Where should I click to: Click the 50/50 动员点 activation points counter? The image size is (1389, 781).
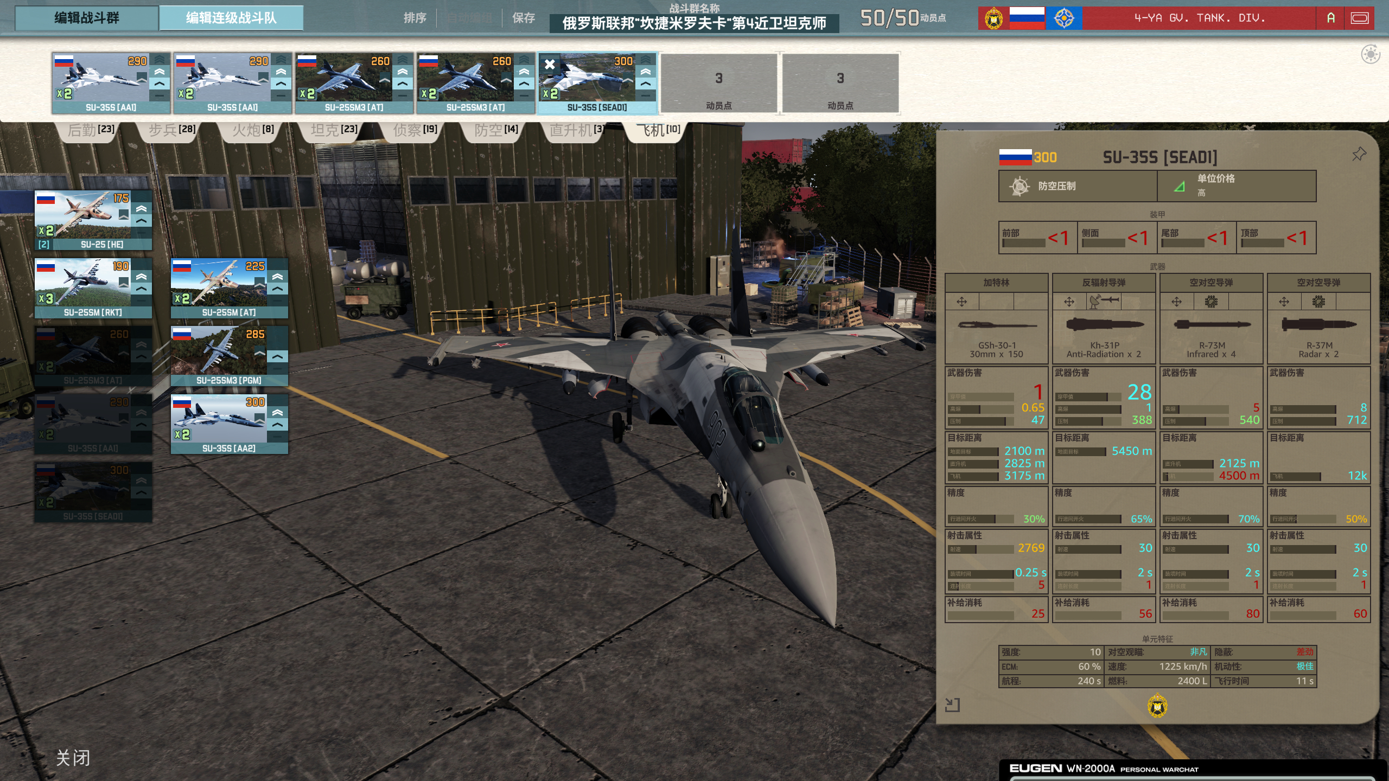coord(903,18)
